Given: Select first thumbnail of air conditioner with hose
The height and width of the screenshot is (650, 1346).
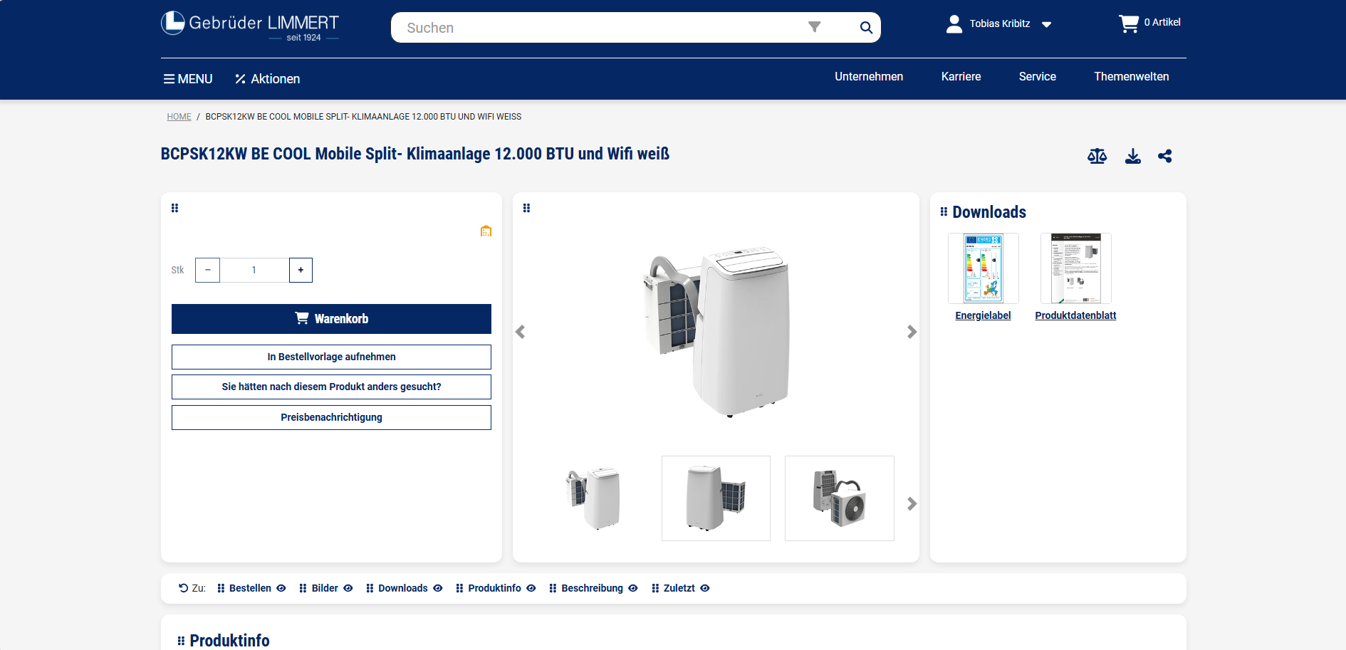Looking at the screenshot, I should click(x=593, y=498).
